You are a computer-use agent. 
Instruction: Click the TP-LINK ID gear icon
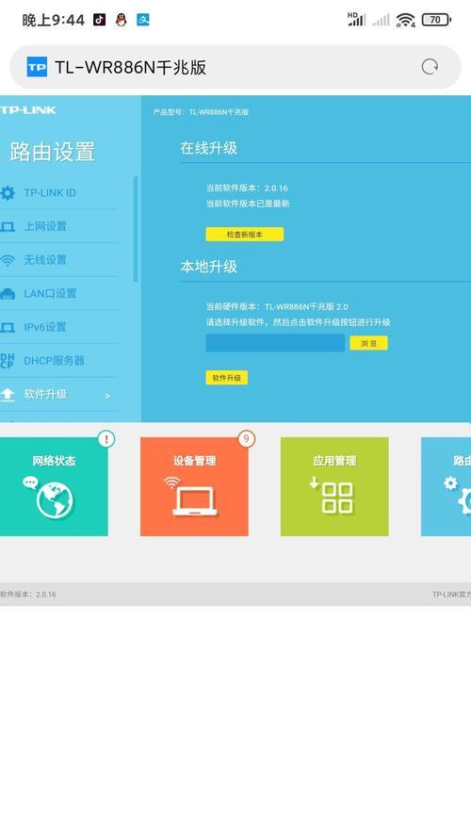click(8, 193)
